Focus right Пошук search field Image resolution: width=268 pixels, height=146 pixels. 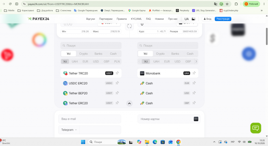coord(167,45)
